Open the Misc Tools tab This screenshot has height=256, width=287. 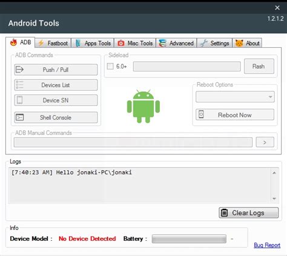135,43
